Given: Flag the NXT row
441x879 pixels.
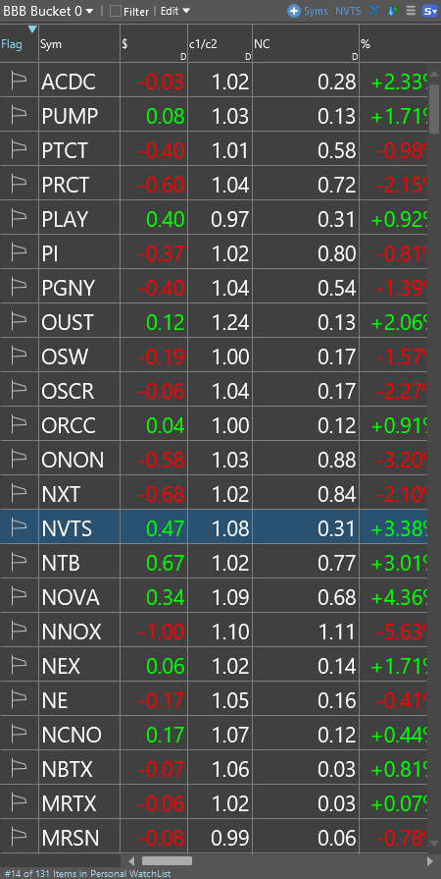Looking at the screenshot, I should [19, 494].
